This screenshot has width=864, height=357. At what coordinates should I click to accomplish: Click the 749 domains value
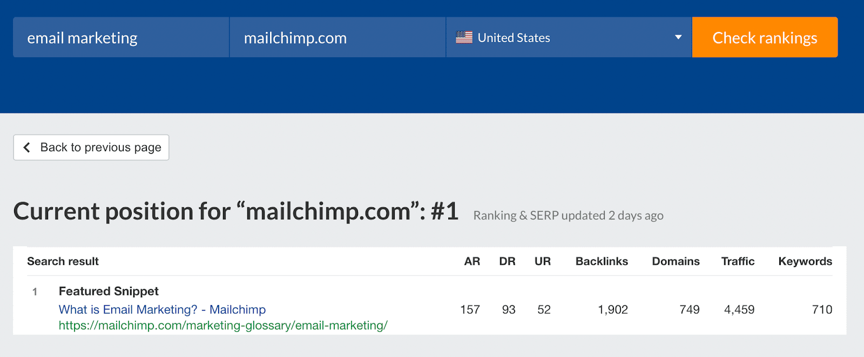click(689, 309)
